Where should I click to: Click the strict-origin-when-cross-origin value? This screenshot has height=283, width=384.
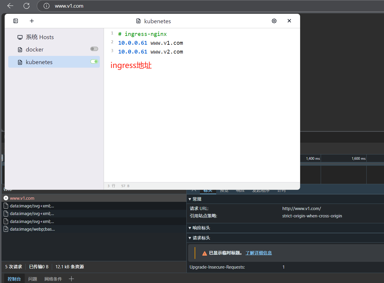click(312, 216)
